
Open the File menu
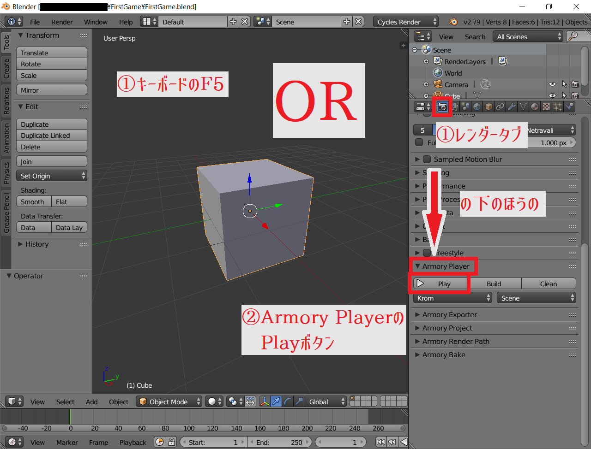click(35, 22)
